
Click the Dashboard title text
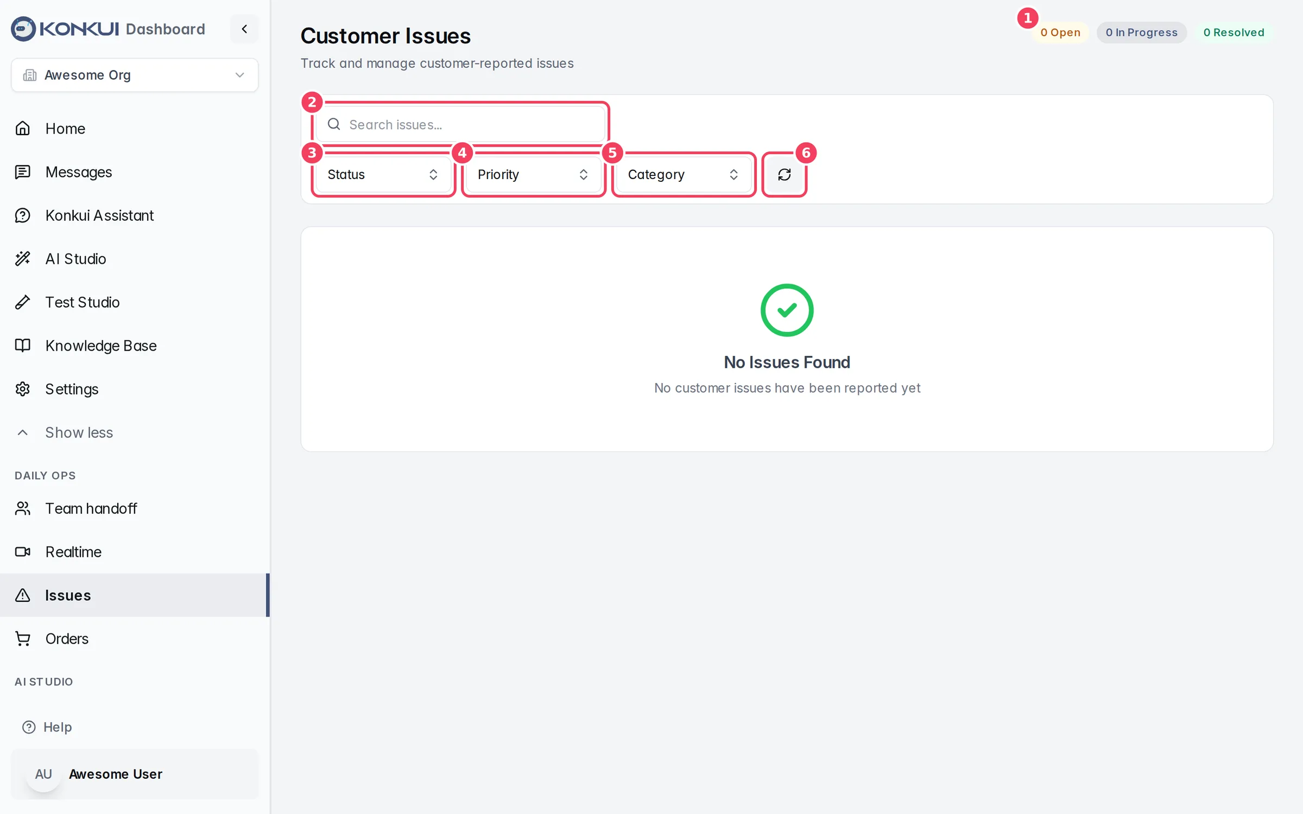[x=166, y=29]
